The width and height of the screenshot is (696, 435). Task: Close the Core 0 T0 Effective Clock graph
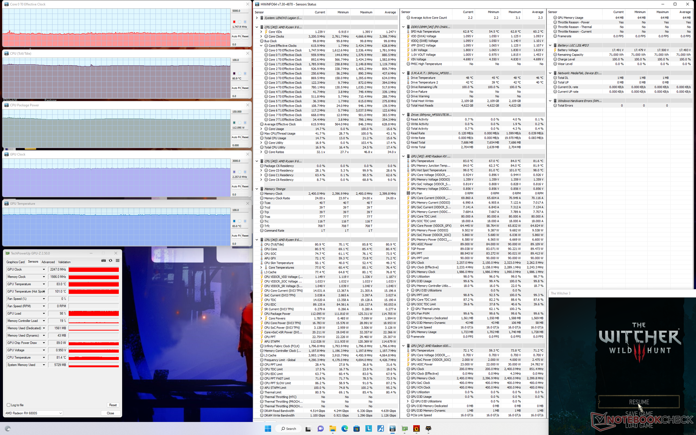click(248, 4)
